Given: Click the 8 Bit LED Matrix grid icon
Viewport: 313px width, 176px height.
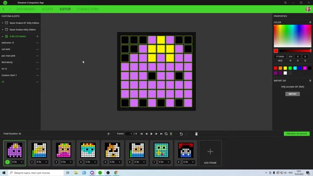Looking at the screenshot, I should (x=6, y=36).
